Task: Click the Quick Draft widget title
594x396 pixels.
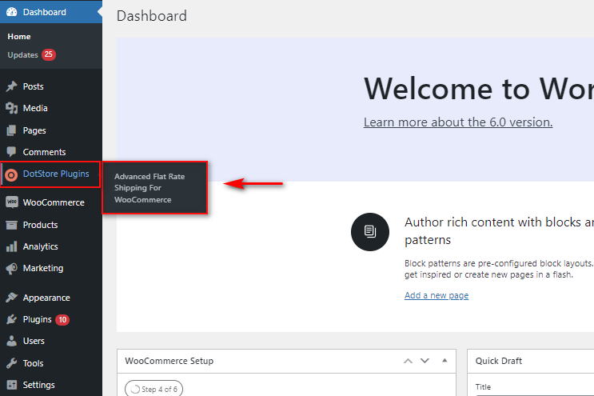Action: pos(499,361)
